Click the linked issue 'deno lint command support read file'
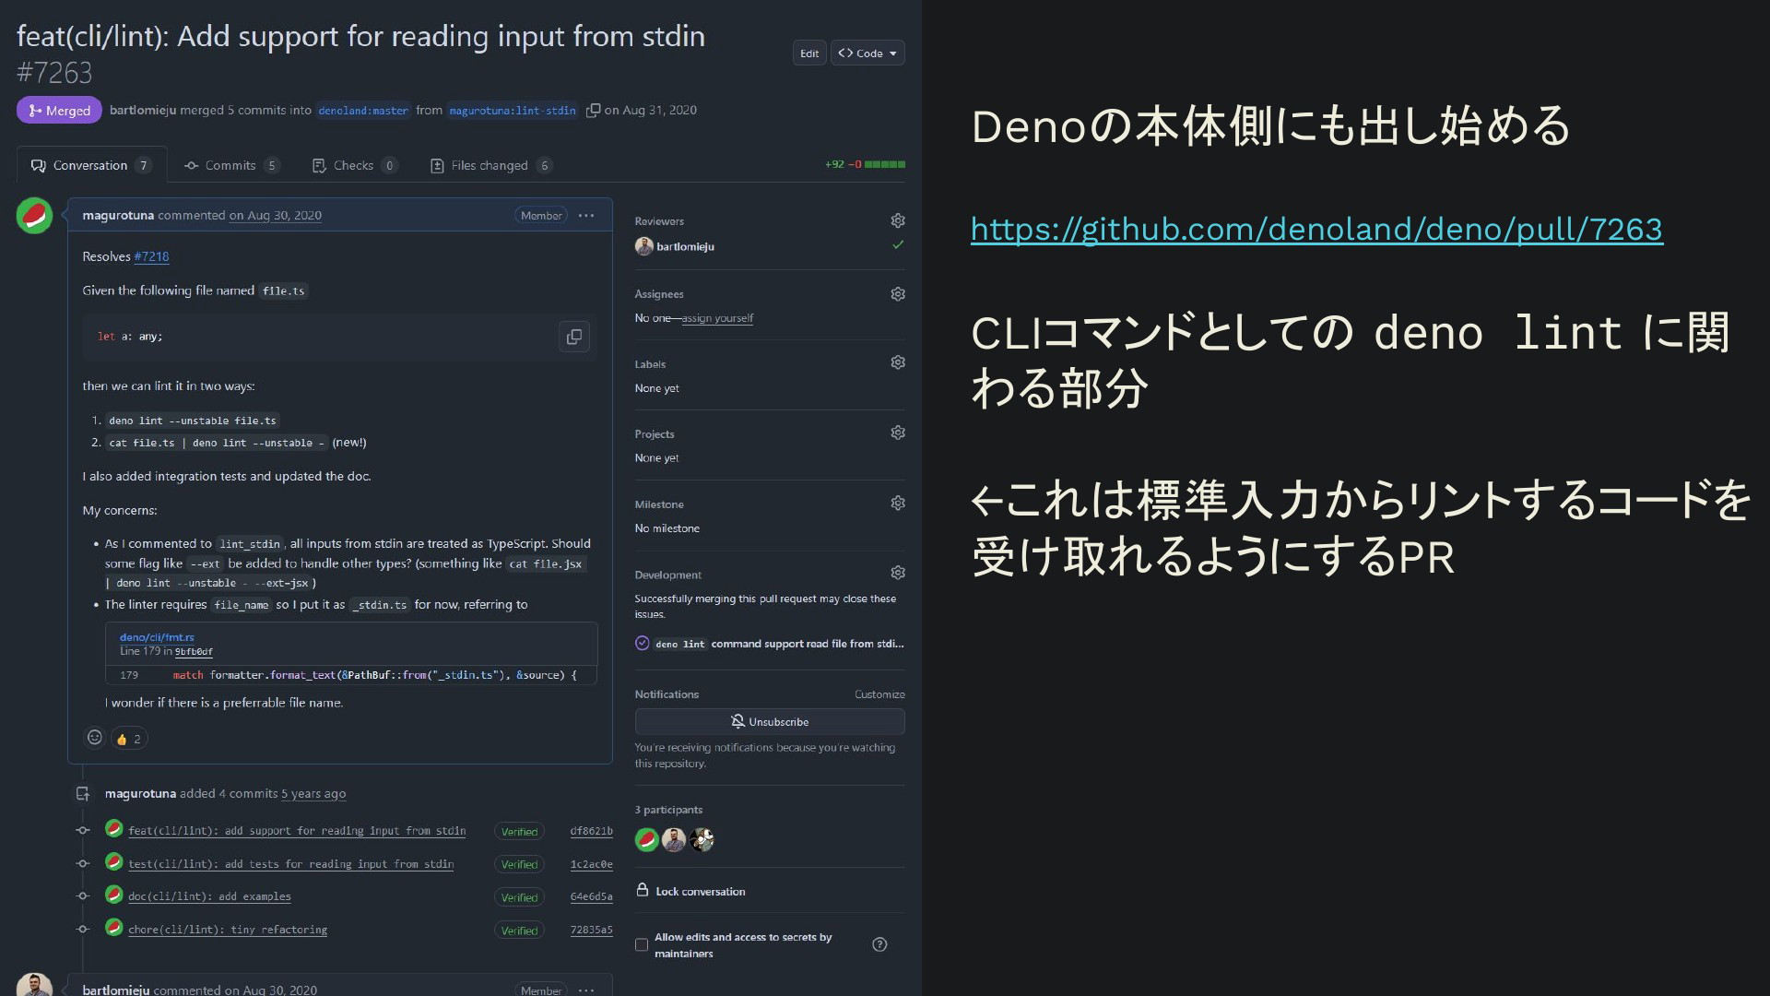1770x996 pixels. tap(779, 645)
